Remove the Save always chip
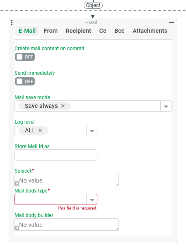 (63, 106)
